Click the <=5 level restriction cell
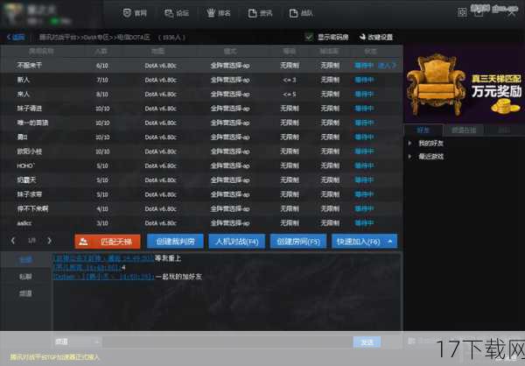Image resolution: width=525 pixels, height=366 pixels. [x=290, y=95]
